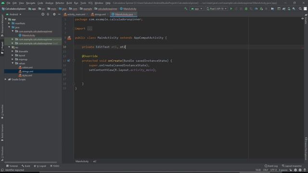Open the TODO tool window
Viewport: 308px width, 173px height.
coord(54,166)
